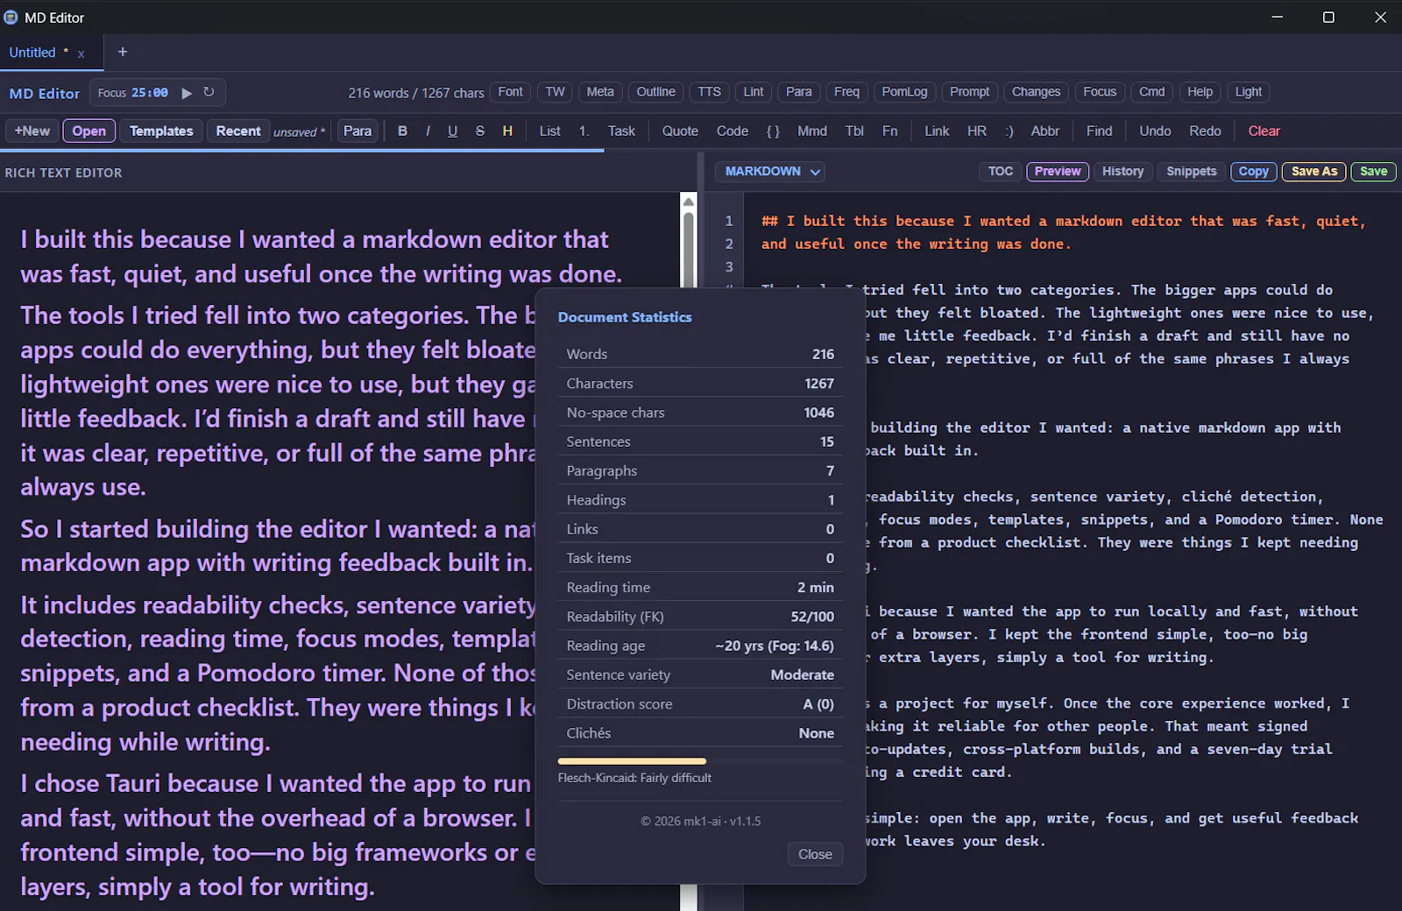Viewport: 1402px width, 911px height.
Task: Open the Cmd command palette
Action: pyautogui.click(x=1151, y=92)
